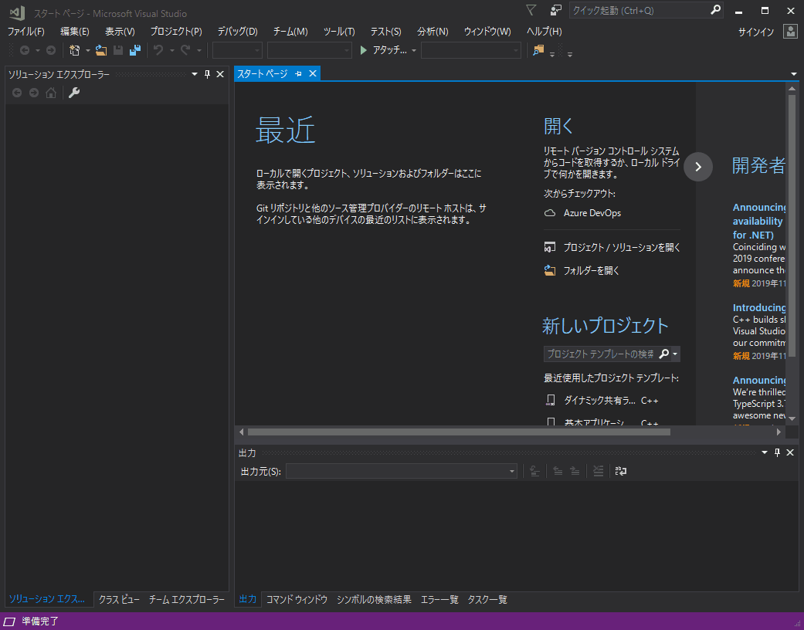Screen dimensions: 804x630
Task: Toggle the pin on スタート ページ tab
Action: [298, 74]
